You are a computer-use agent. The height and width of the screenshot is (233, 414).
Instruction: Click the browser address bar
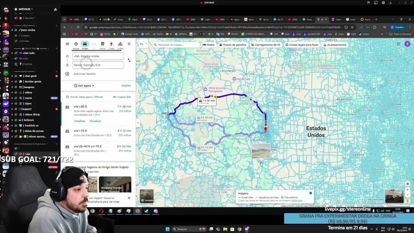213,28
